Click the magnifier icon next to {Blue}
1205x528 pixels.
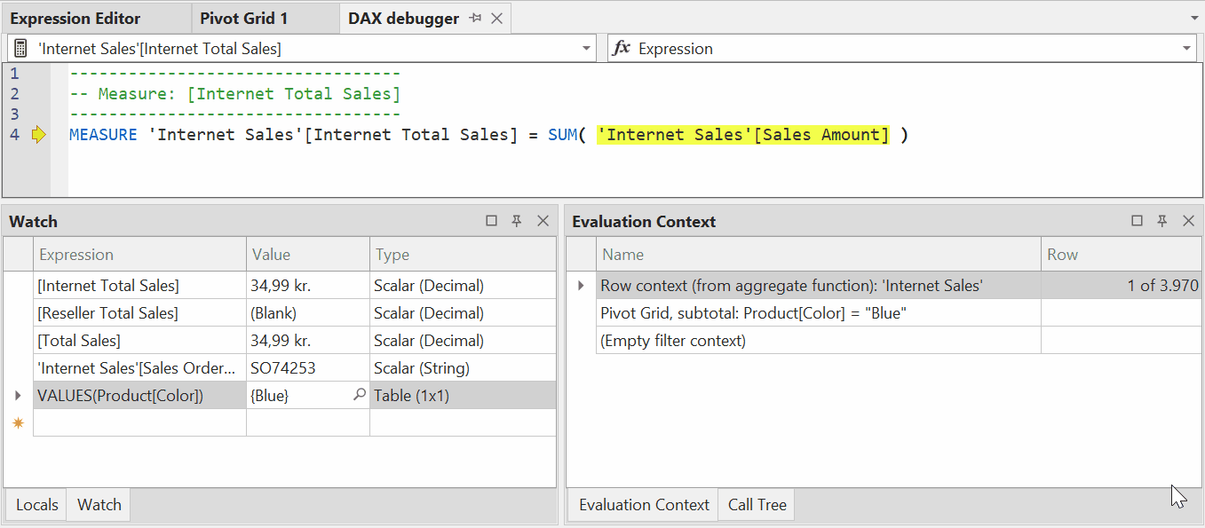click(x=359, y=396)
